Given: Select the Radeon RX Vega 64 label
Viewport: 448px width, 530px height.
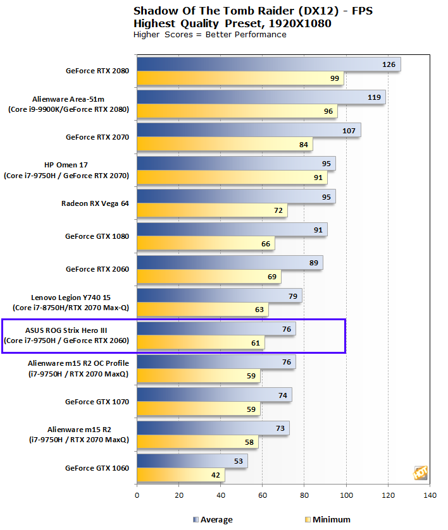Looking at the screenshot, I should [95, 203].
